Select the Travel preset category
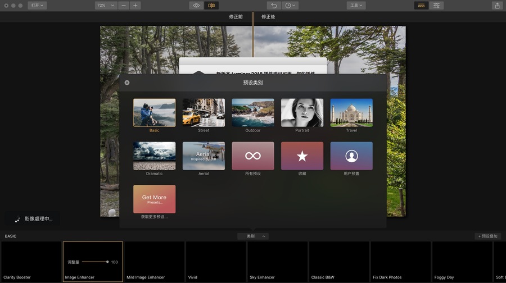This screenshot has height=283, width=506. tap(351, 112)
